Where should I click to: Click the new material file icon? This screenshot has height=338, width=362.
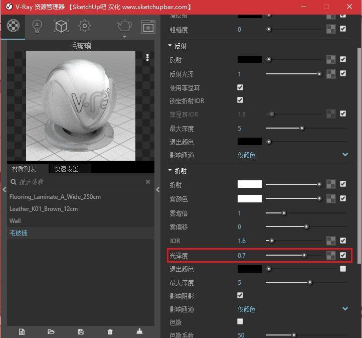22,332
